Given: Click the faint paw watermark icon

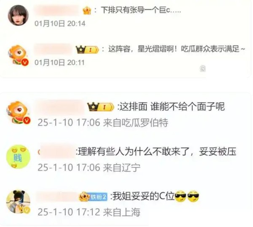Looking at the screenshot, I should click(x=203, y=69).
